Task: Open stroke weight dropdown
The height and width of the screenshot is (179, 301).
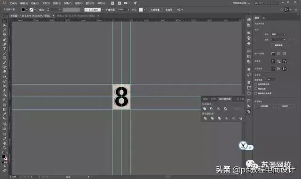Action: 59,10
